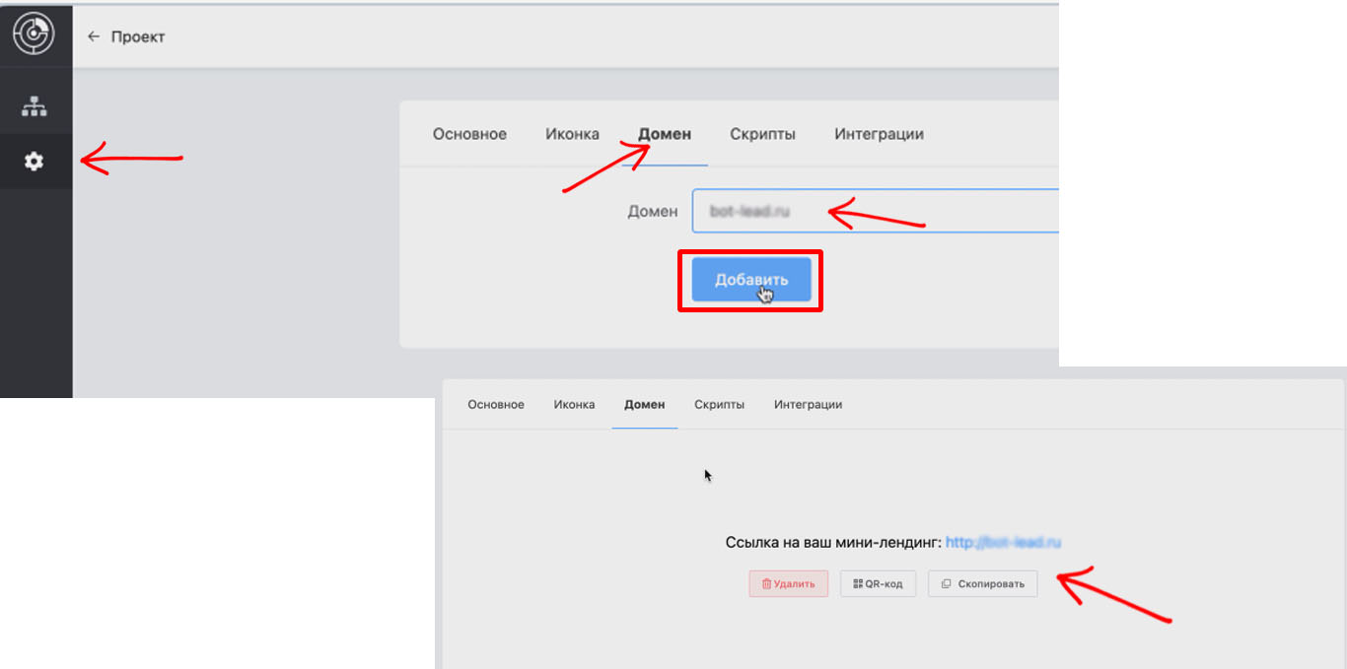Open the settings gear in sidebar
This screenshot has height=669, width=1347.
[x=35, y=162]
